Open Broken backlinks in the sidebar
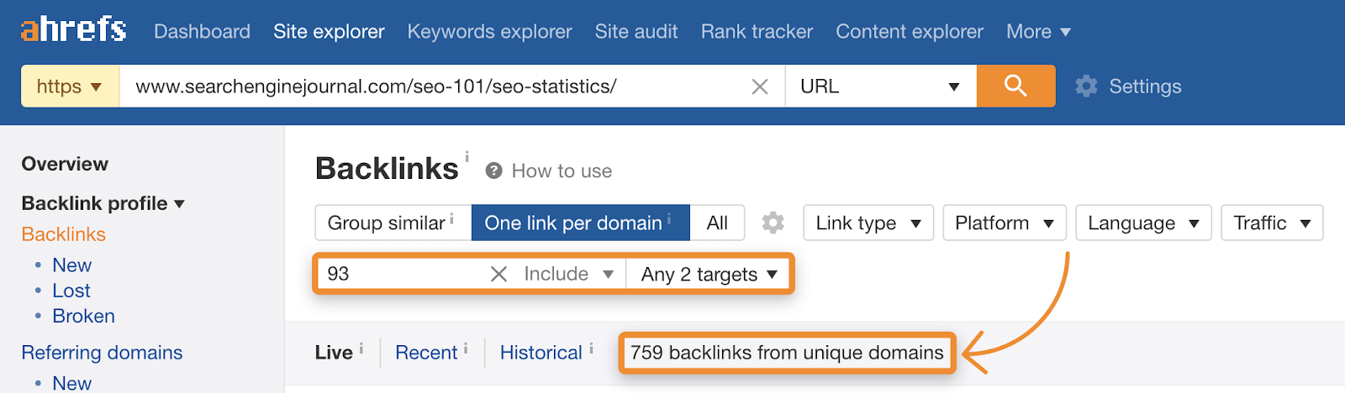Viewport: 1345px width, 393px height. (83, 316)
